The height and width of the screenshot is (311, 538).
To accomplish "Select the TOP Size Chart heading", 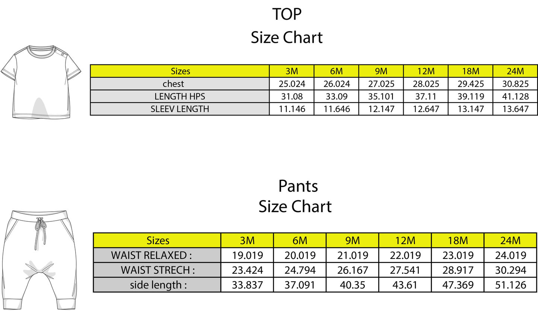I will point(287,26).
